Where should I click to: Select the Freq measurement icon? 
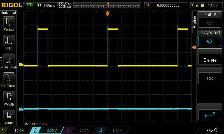point(9,41)
